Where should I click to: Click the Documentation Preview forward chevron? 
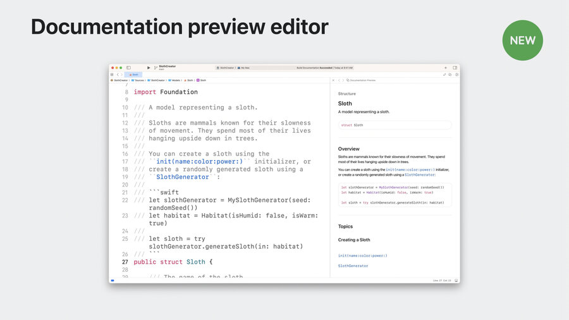(343, 80)
